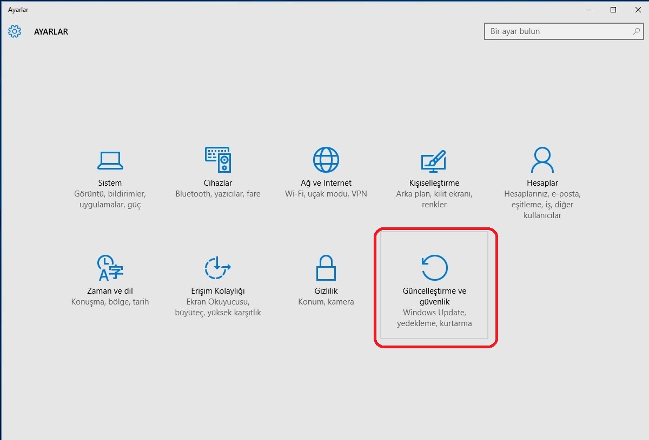Open the Gizlilik padlock icon
The width and height of the screenshot is (649, 440).
click(x=326, y=268)
